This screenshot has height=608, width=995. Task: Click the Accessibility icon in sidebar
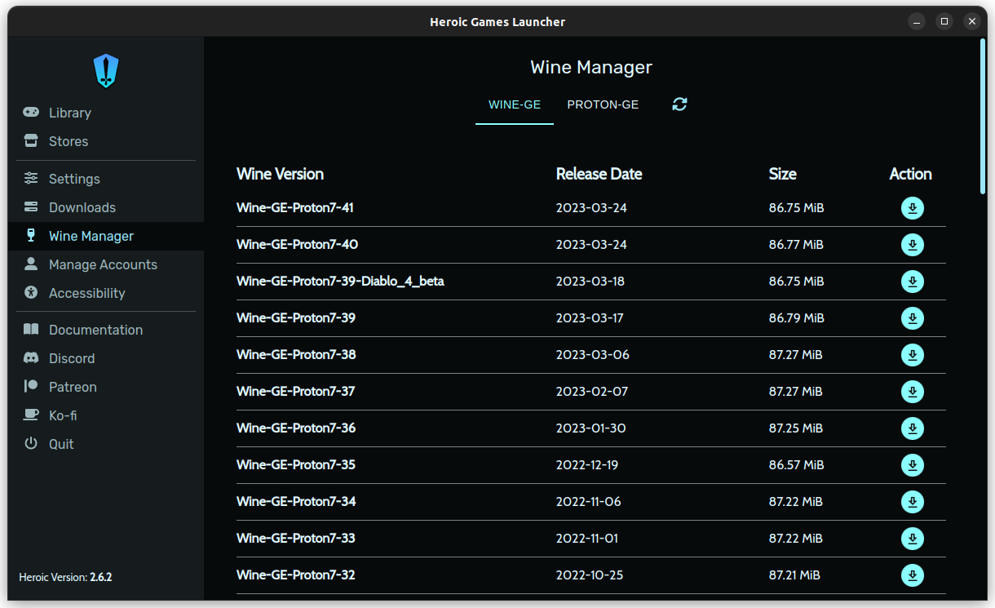pyautogui.click(x=31, y=292)
